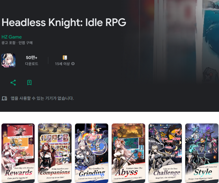Click the 15+ age rating badge
The width and height of the screenshot is (219, 183).
[65, 57]
